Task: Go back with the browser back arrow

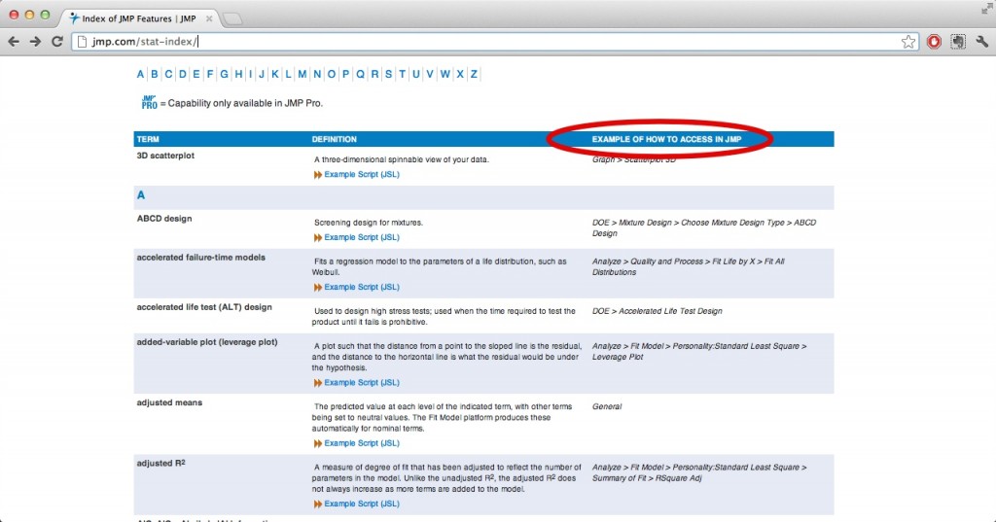Action: 14,42
